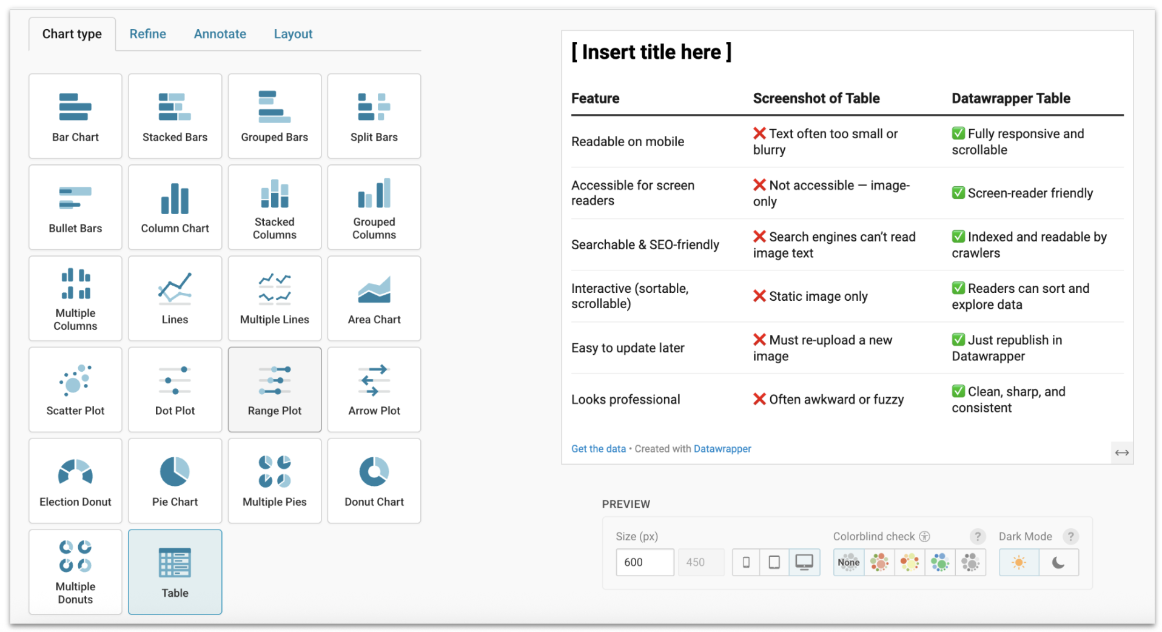Switch preview to light mode sun

pyautogui.click(x=1019, y=562)
